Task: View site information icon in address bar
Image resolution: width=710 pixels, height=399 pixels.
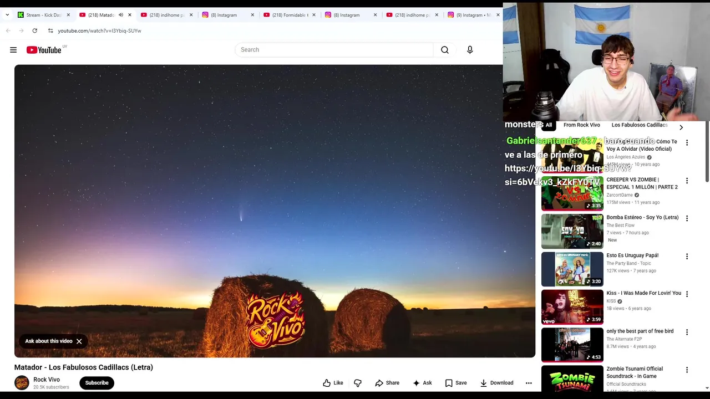Action: pyautogui.click(x=50, y=30)
